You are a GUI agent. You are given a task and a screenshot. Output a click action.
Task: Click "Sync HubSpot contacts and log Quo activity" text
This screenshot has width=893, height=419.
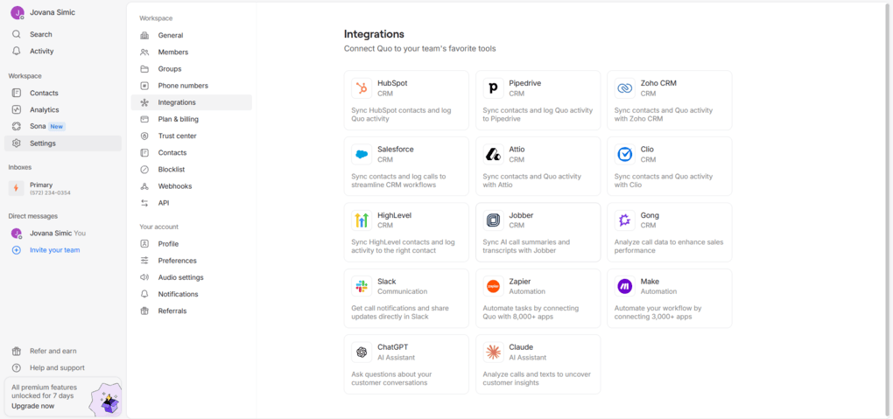[401, 115]
